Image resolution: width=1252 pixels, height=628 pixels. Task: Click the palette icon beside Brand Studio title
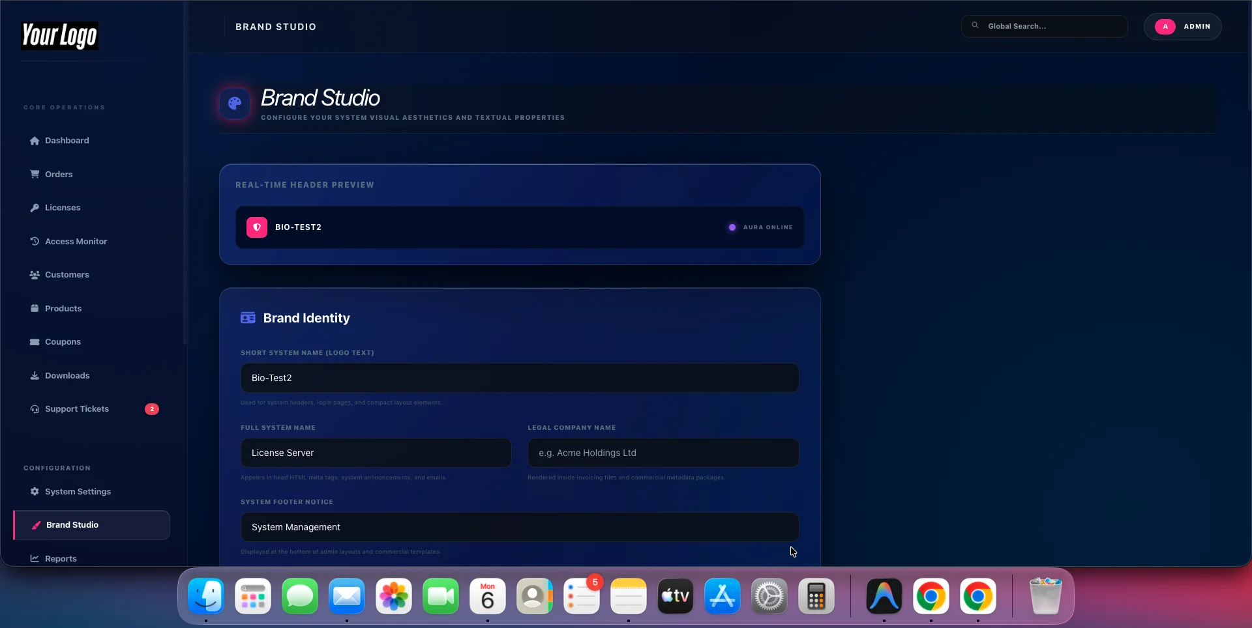(x=235, y=103)
